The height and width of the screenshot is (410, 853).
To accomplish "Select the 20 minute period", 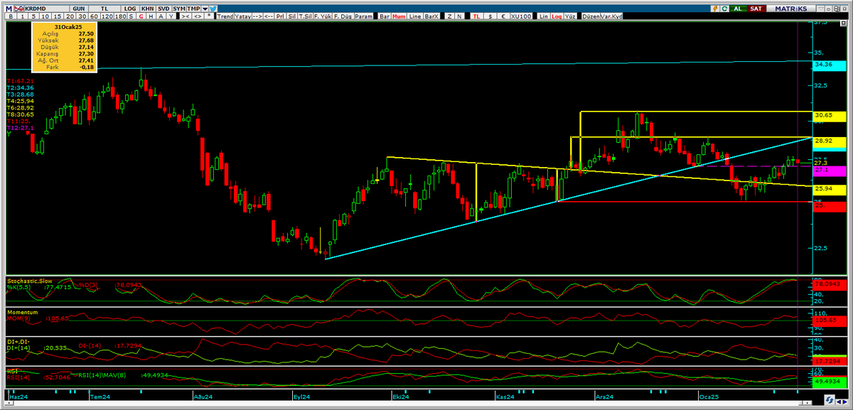I will click(x=70, y=16).
